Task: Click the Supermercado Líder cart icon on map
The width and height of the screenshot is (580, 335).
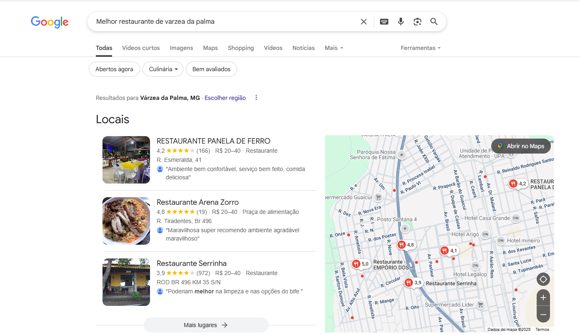Action: (x=480, y=305)
